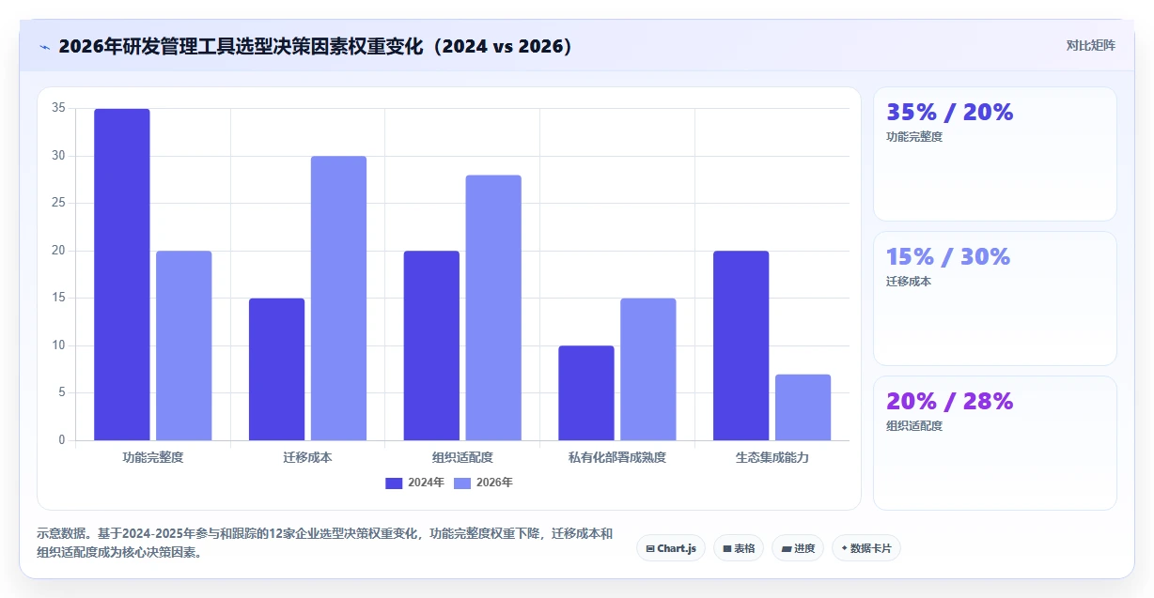
Task: Click the 示意数据 footnote paragraph
Action: (325, 543)
